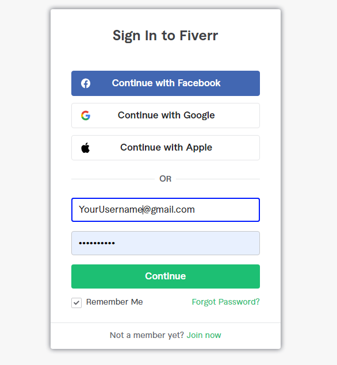Viewport: 337px width, 365px height.
Task: Click the "Sign In to Fiverr" heading
Action: (x=166, y=36)
